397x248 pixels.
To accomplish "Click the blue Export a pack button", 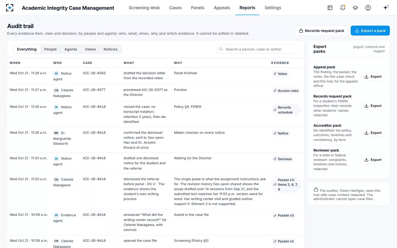I will tap(370, 31).
